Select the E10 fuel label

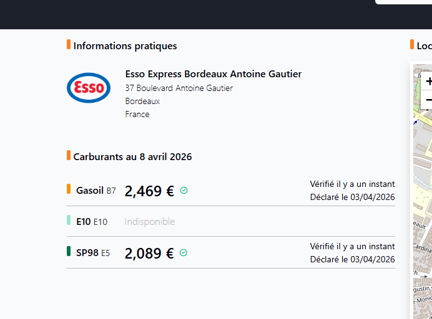pyautogui.click(x=92, y=222)
